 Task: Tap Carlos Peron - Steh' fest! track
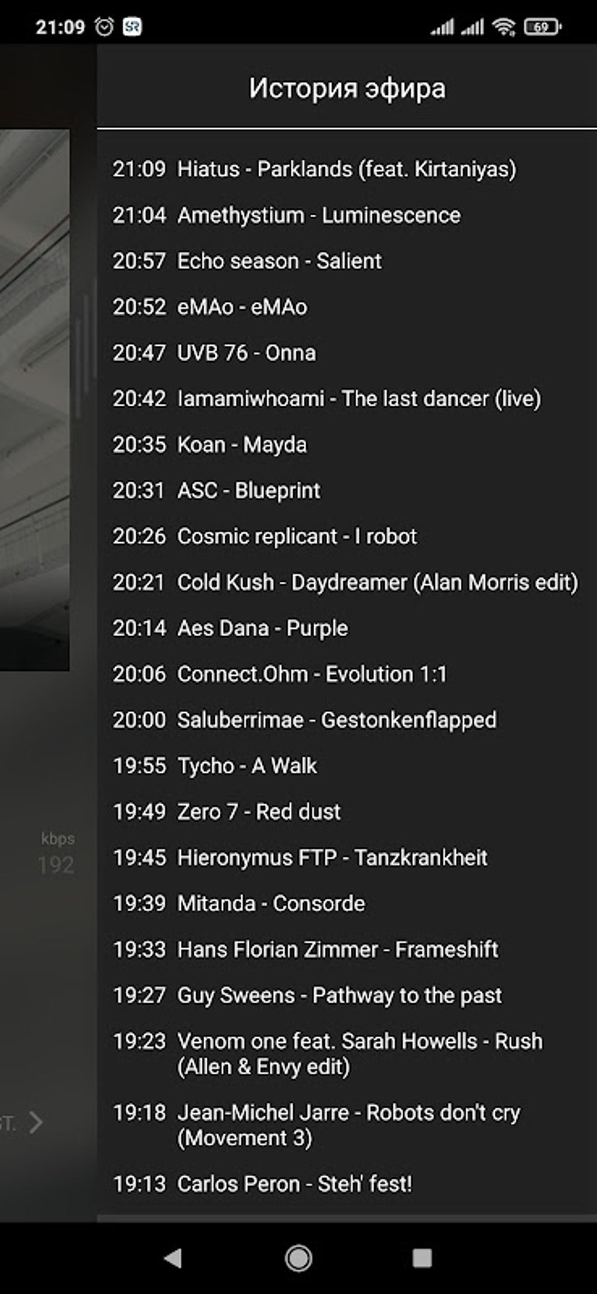[x=294, y=1184]
